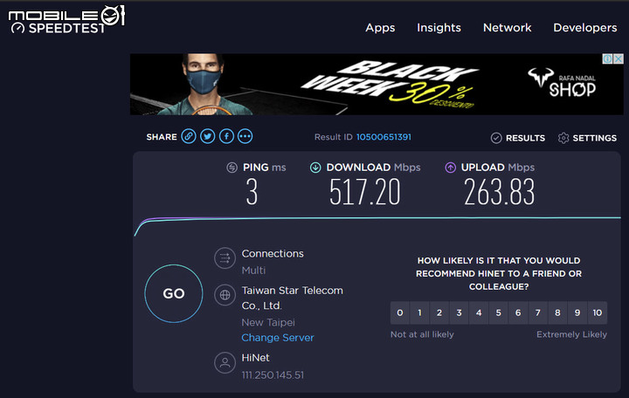The width and height of the screenshot is (629, 398).
Task: Click the Ping icon
Action: point(232,167)
